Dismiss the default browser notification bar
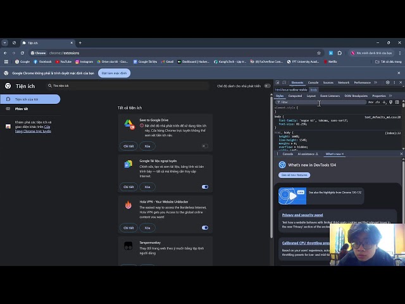The image size is (405, 304). 399,73
